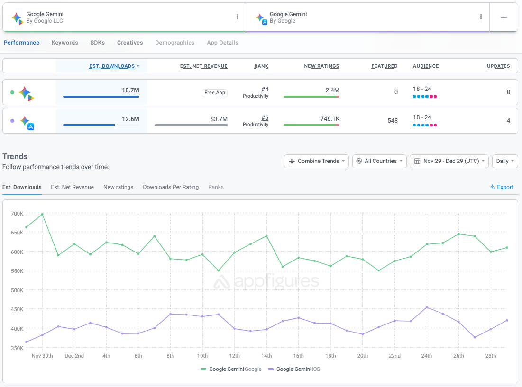Click the 18.7M downloads progress bar
This screenshot has width=522, height=387.
point(101,97)
